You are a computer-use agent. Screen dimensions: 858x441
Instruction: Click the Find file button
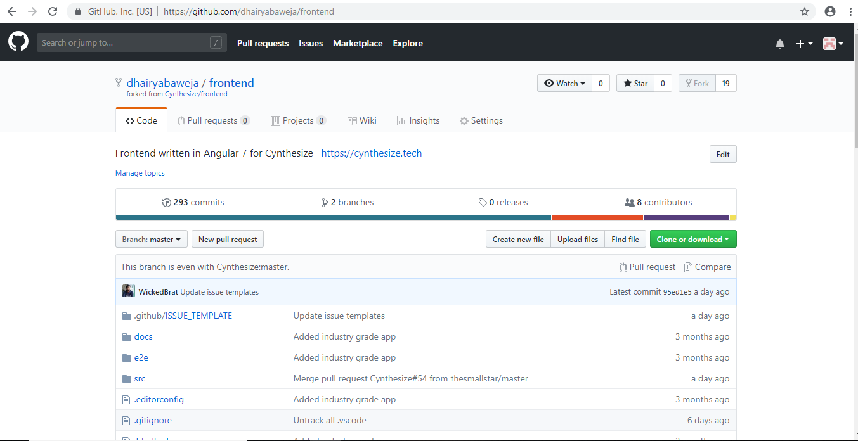pos(625,239)
